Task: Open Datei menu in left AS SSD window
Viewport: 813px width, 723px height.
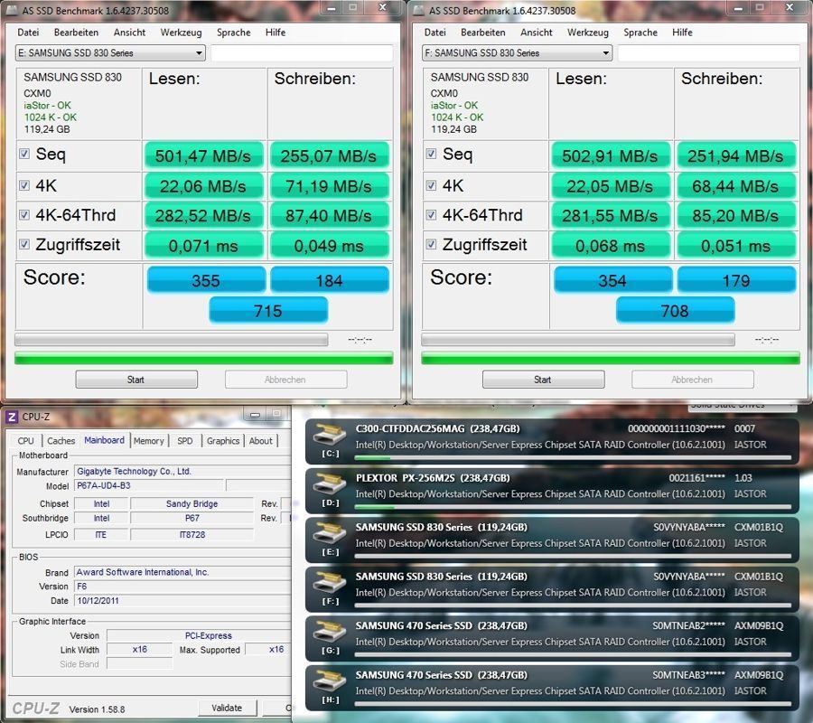Action: pyautogui.click(x=28, y=33)
